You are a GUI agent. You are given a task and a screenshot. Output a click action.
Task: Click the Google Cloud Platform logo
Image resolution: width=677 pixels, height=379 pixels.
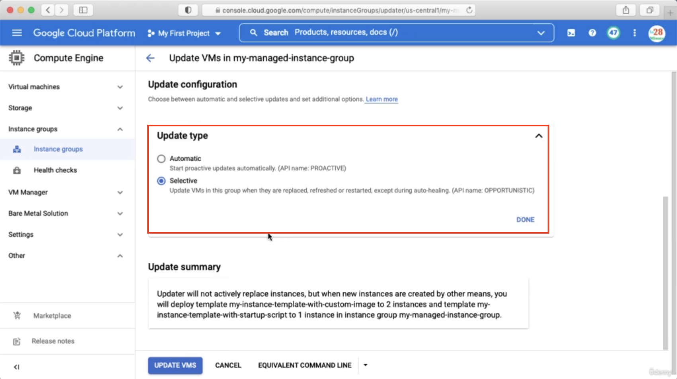(84, 33)
